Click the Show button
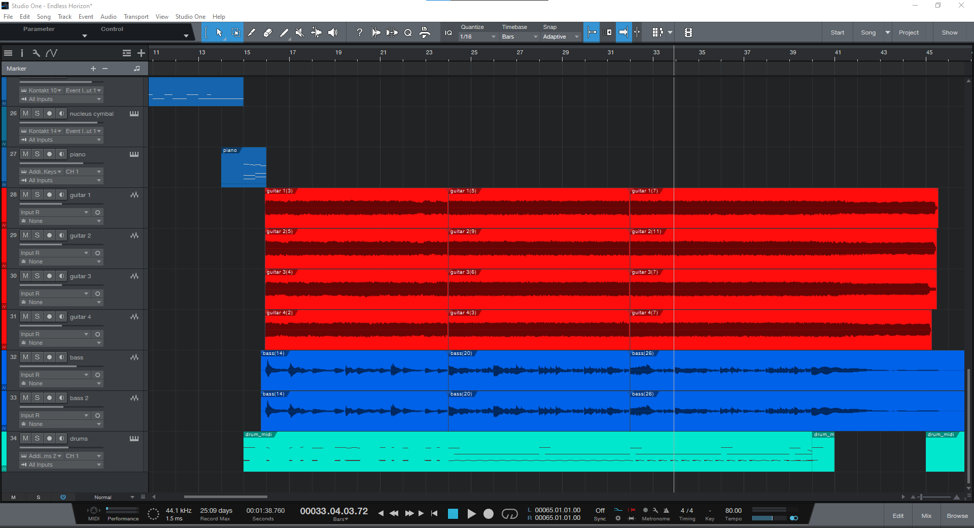The image size is (974, 528). coord(950,32)
